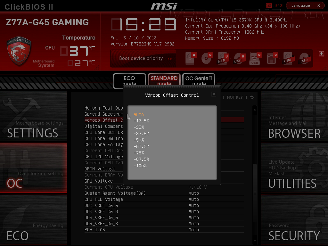
Task: Click the back arrow icon next to HOT KEY
Action: (252, 97)
